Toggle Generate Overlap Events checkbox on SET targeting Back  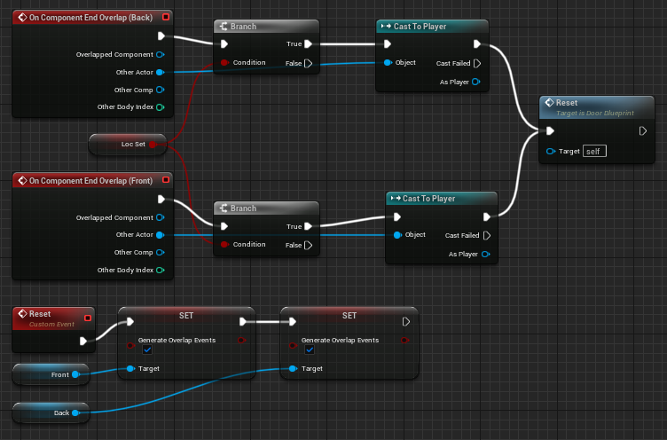click(310, 350)
